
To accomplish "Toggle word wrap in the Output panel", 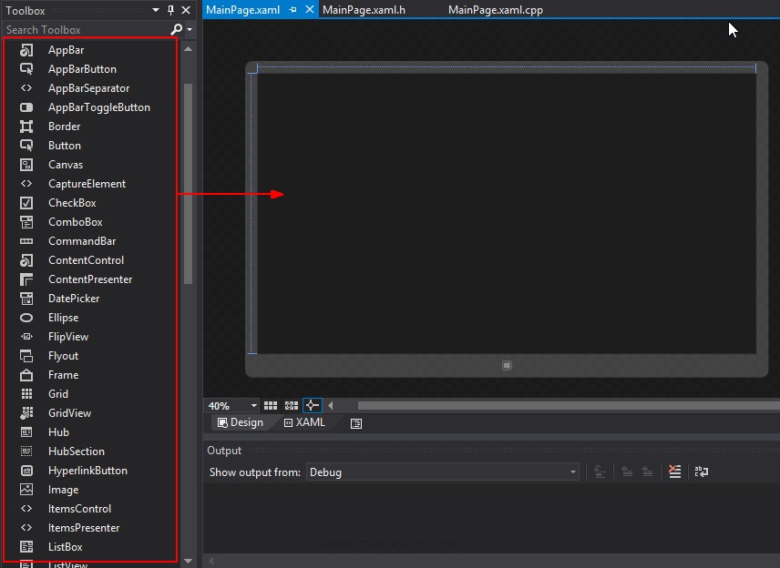I will 701,472.
